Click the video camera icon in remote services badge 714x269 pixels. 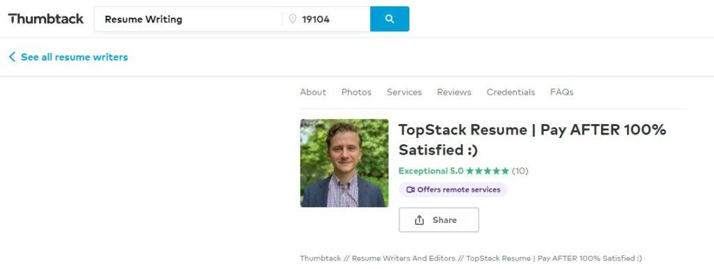click(410, 190)
